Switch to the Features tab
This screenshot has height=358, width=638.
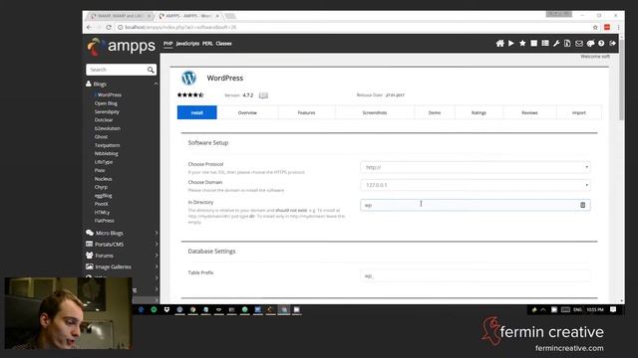(x=306, y=112)
